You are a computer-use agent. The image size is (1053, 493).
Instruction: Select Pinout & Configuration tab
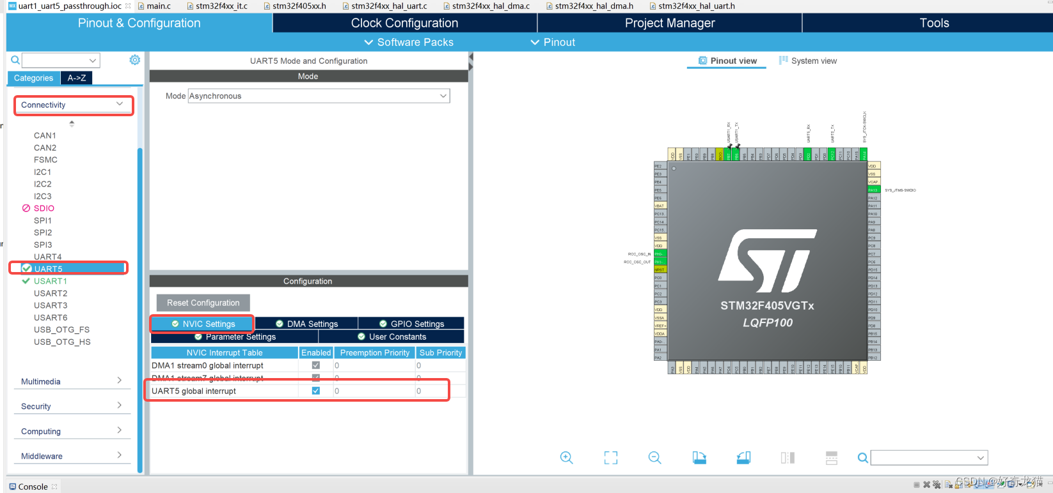[x=139, y=23]
